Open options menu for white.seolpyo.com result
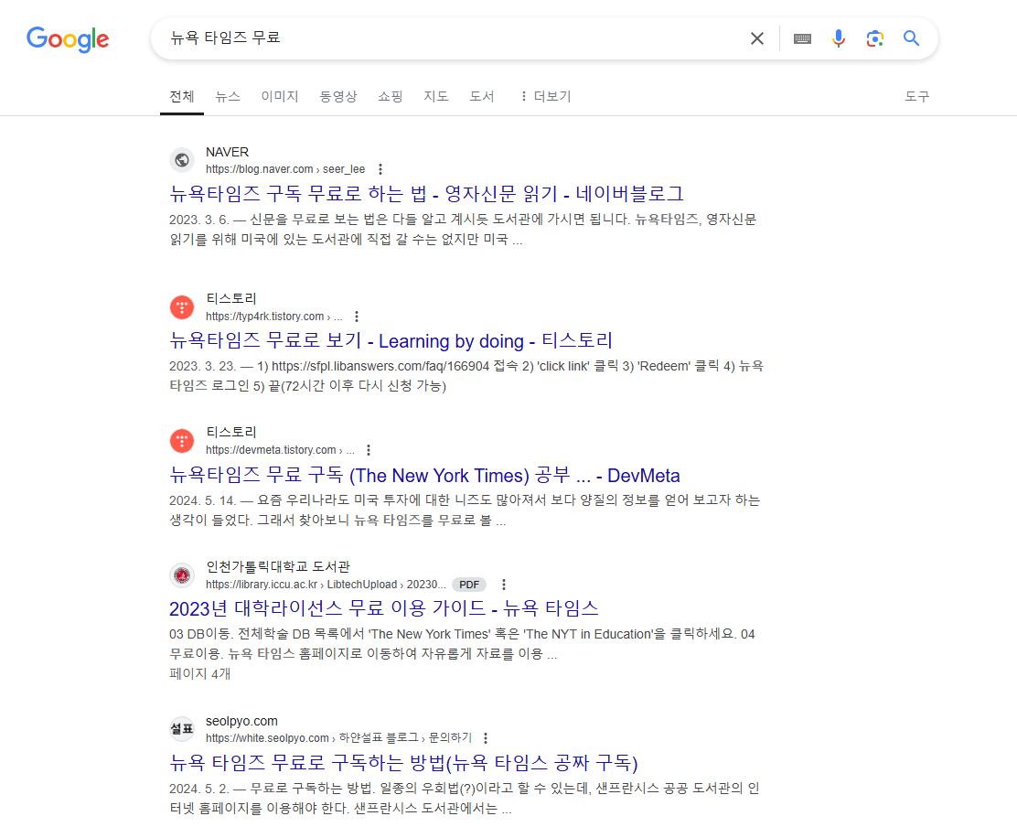Screen dimensions: 1017x827 [486, 738]
